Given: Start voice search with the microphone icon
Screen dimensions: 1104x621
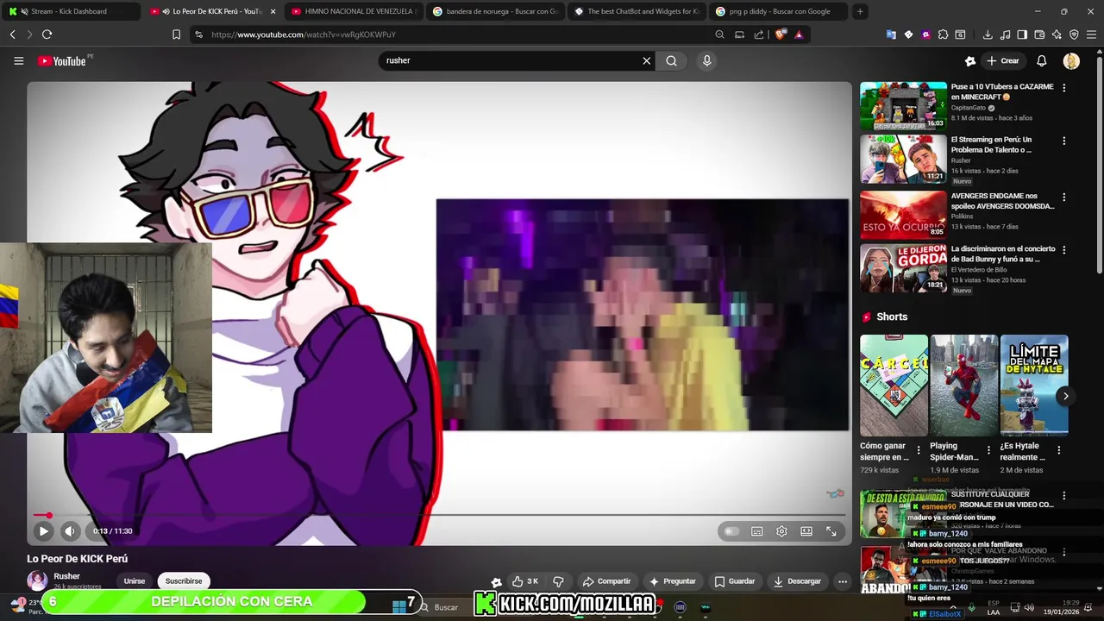Looking at the screenshot, I should tap(706, 60).
